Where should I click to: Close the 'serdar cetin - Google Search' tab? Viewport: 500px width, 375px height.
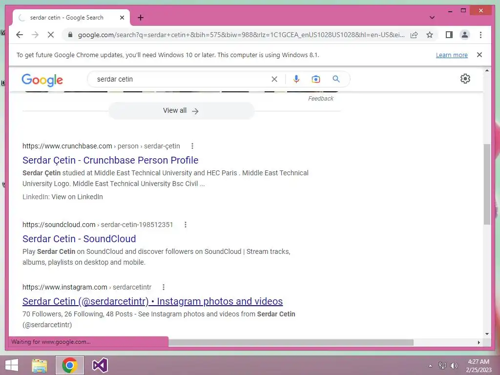[122, 18]
